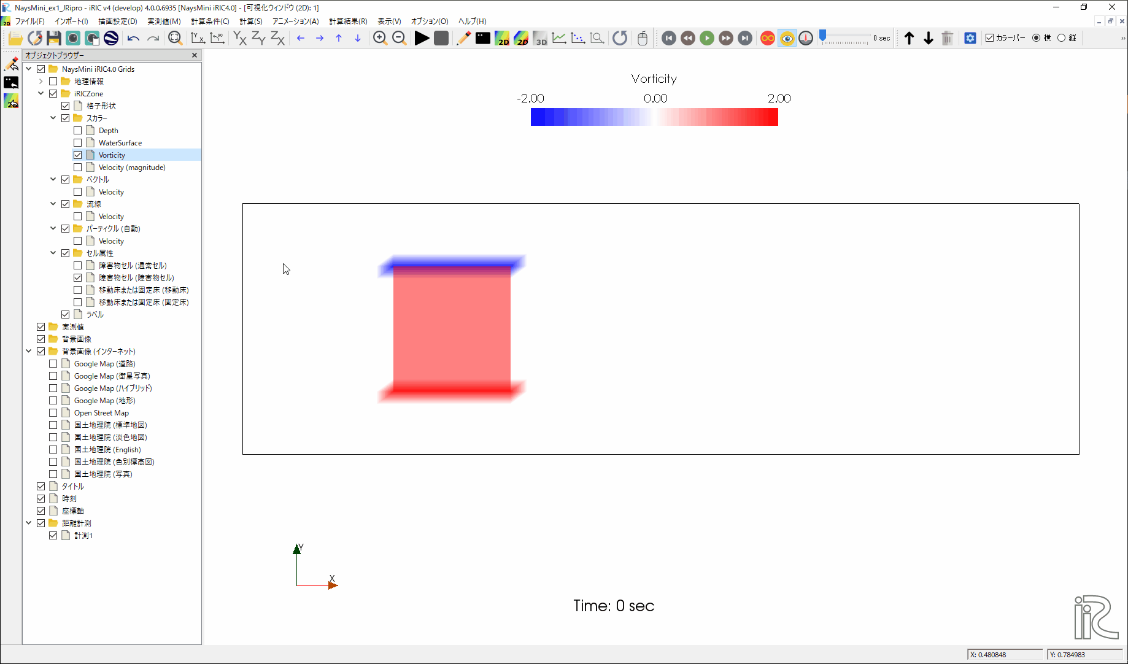Collapse the セル属性 folder

(53, 253)
